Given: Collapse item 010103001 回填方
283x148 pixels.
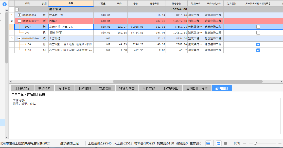Looking at the screenshot, I should coord(19,21).
